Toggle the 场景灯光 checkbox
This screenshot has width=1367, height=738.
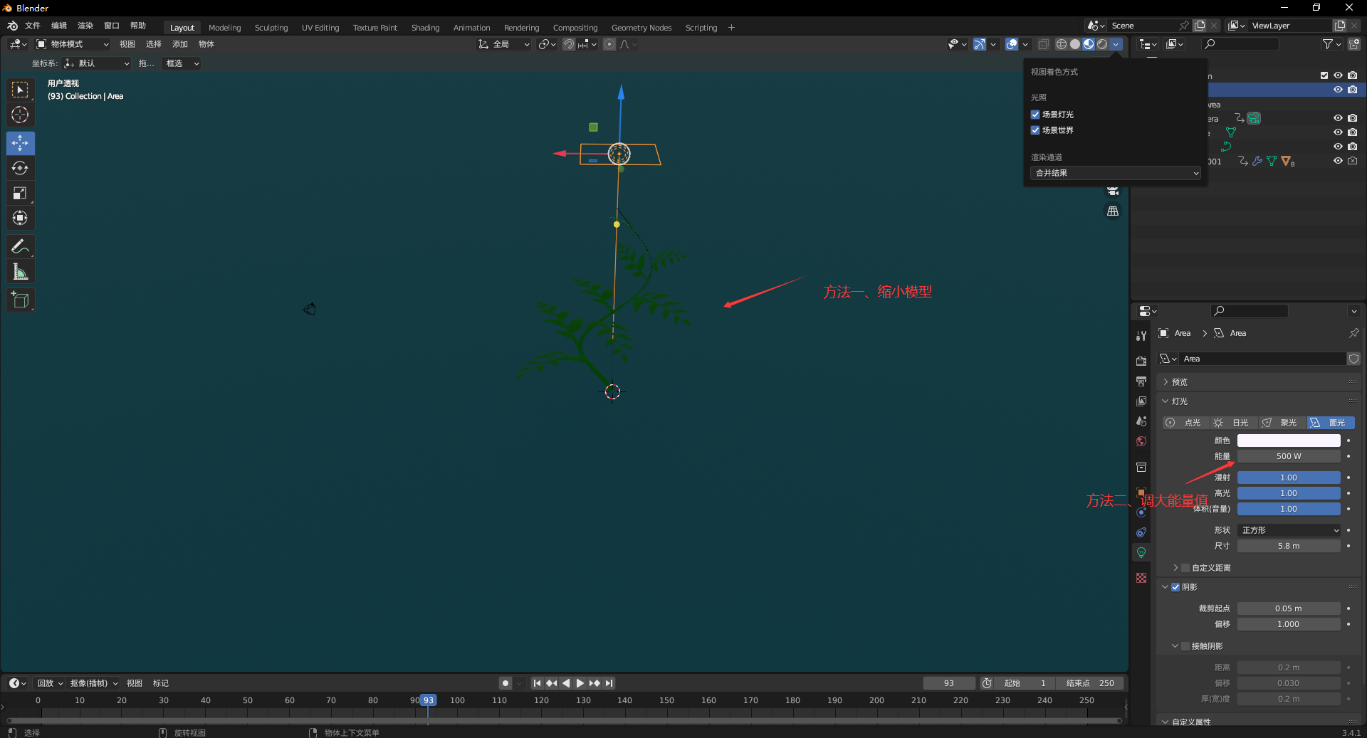click(x=1035, y=115)
